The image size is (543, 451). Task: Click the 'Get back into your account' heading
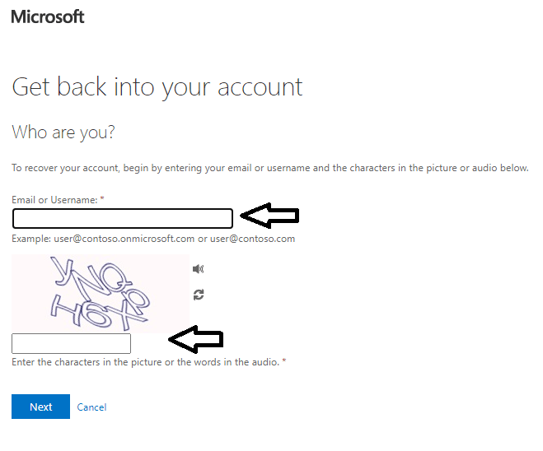click(157, 86)
